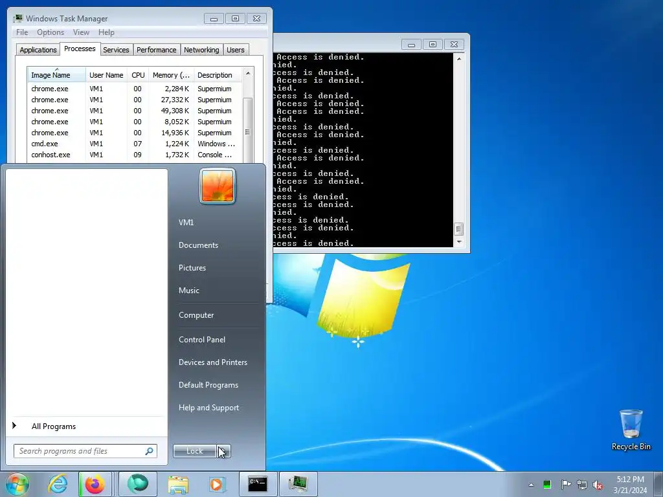Click process list scroll up arrow
The image size is (663, 497).
248,74
